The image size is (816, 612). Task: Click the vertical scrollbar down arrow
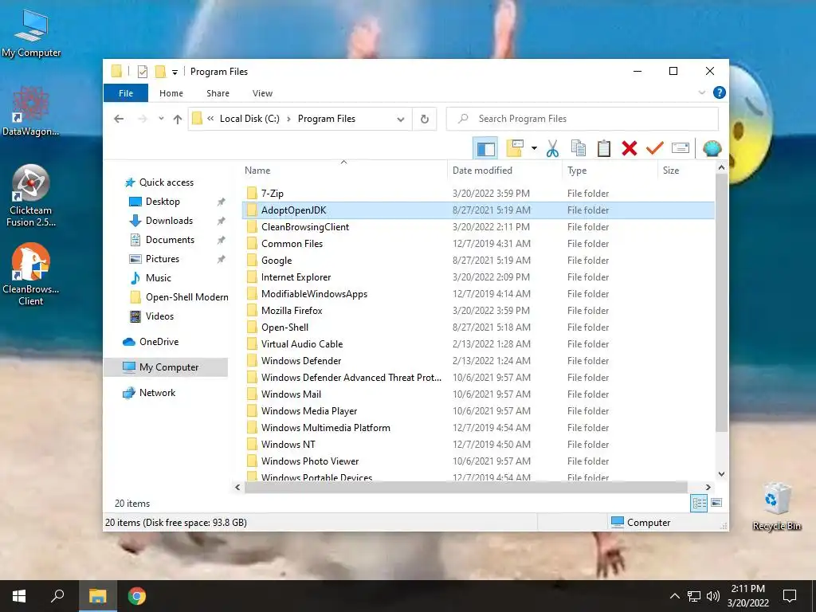(721, 474)
